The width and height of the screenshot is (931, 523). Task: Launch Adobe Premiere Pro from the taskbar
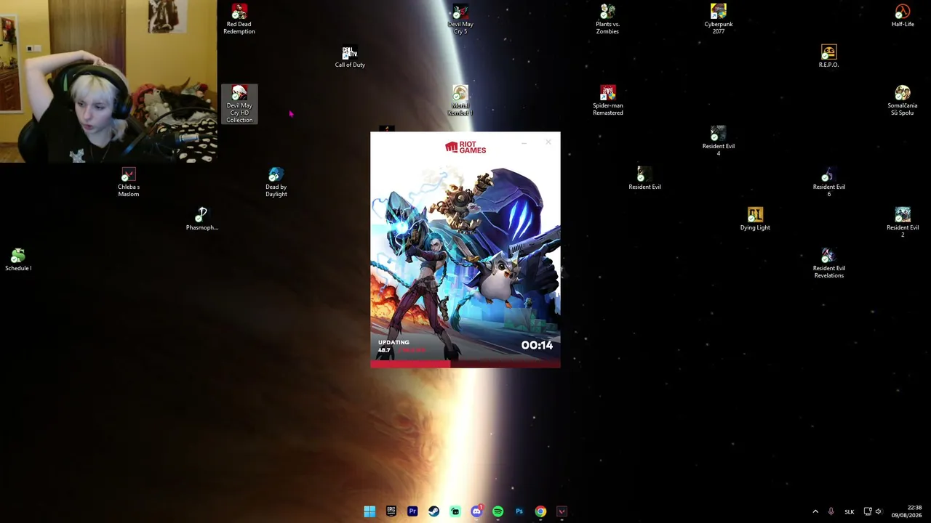(x=412, y=511)
